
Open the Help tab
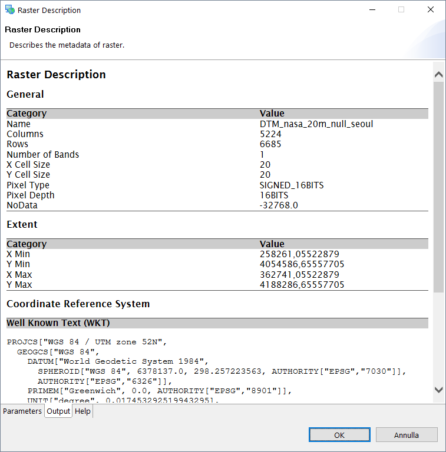pyautogui.click(x=82, y=411)
